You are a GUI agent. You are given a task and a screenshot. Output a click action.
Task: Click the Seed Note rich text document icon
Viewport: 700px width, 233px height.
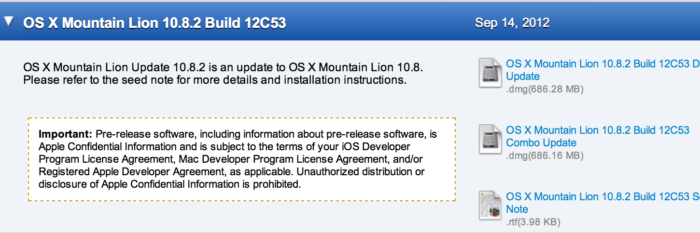click(490, 205)
